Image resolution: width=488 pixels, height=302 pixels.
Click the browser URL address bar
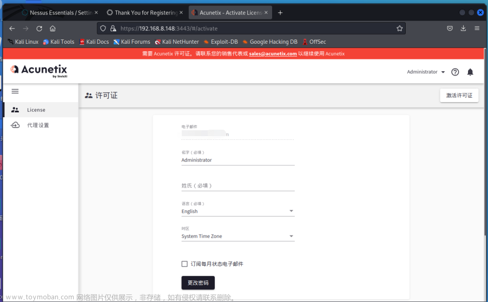[x=251, y=29]
